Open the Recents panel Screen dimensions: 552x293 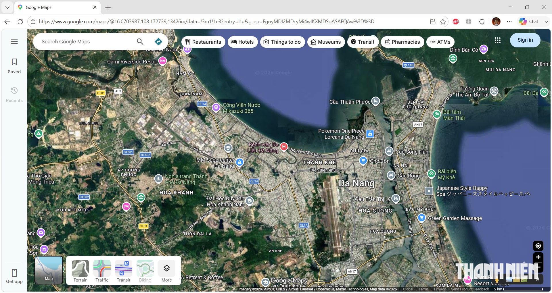[14, 95]
